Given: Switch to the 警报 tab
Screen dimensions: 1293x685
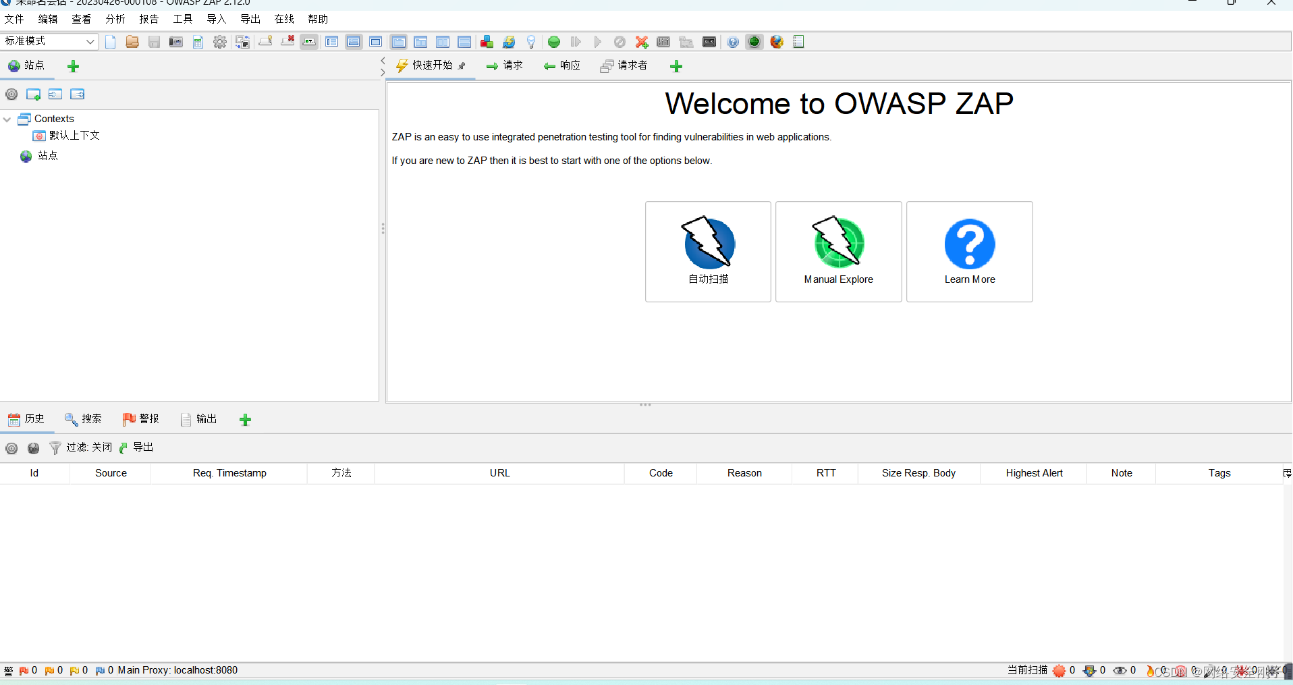Looking at the screenshot, I should point(140,419).
